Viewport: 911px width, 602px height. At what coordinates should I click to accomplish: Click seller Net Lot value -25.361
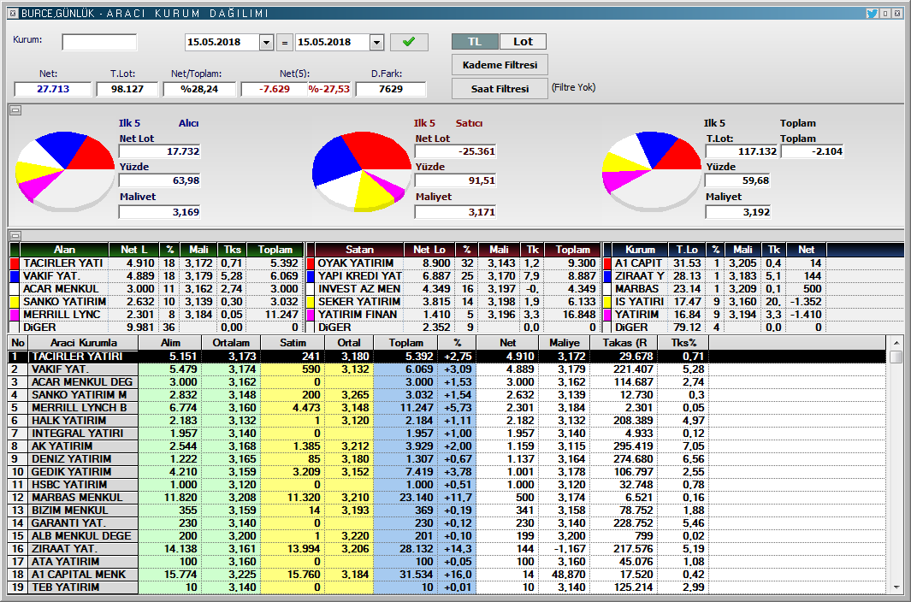pos(455,151)
